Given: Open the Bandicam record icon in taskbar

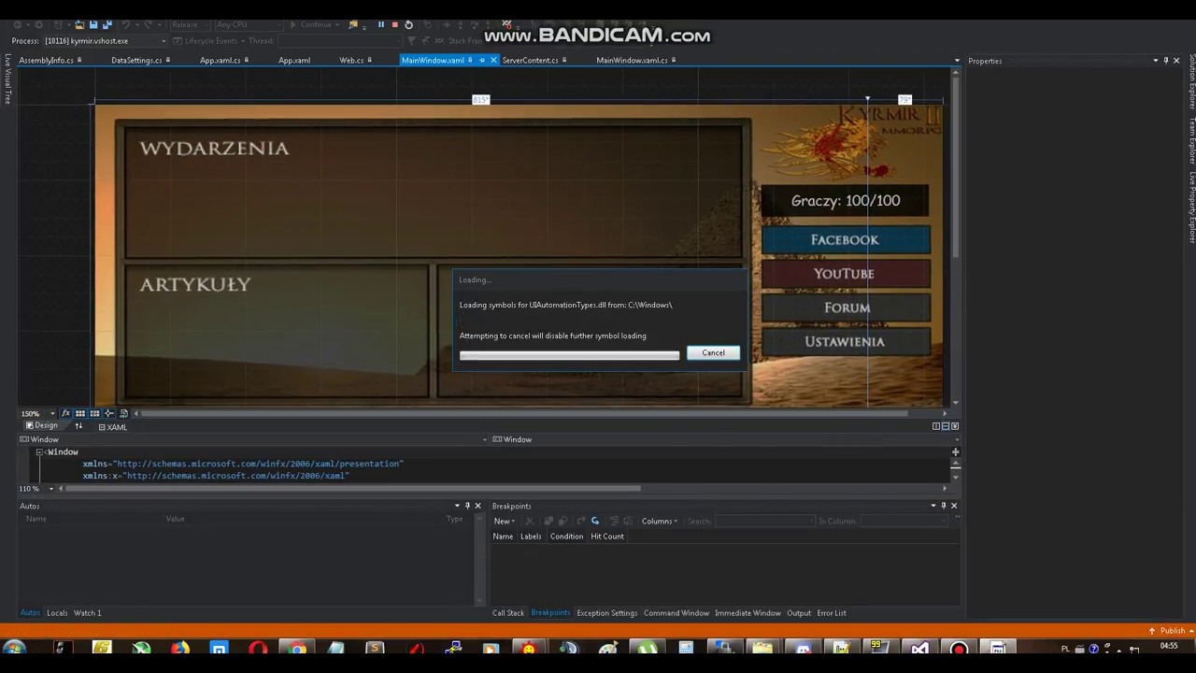Looking at the screenshot, I should pyautogui.click(x=960, y=649).
